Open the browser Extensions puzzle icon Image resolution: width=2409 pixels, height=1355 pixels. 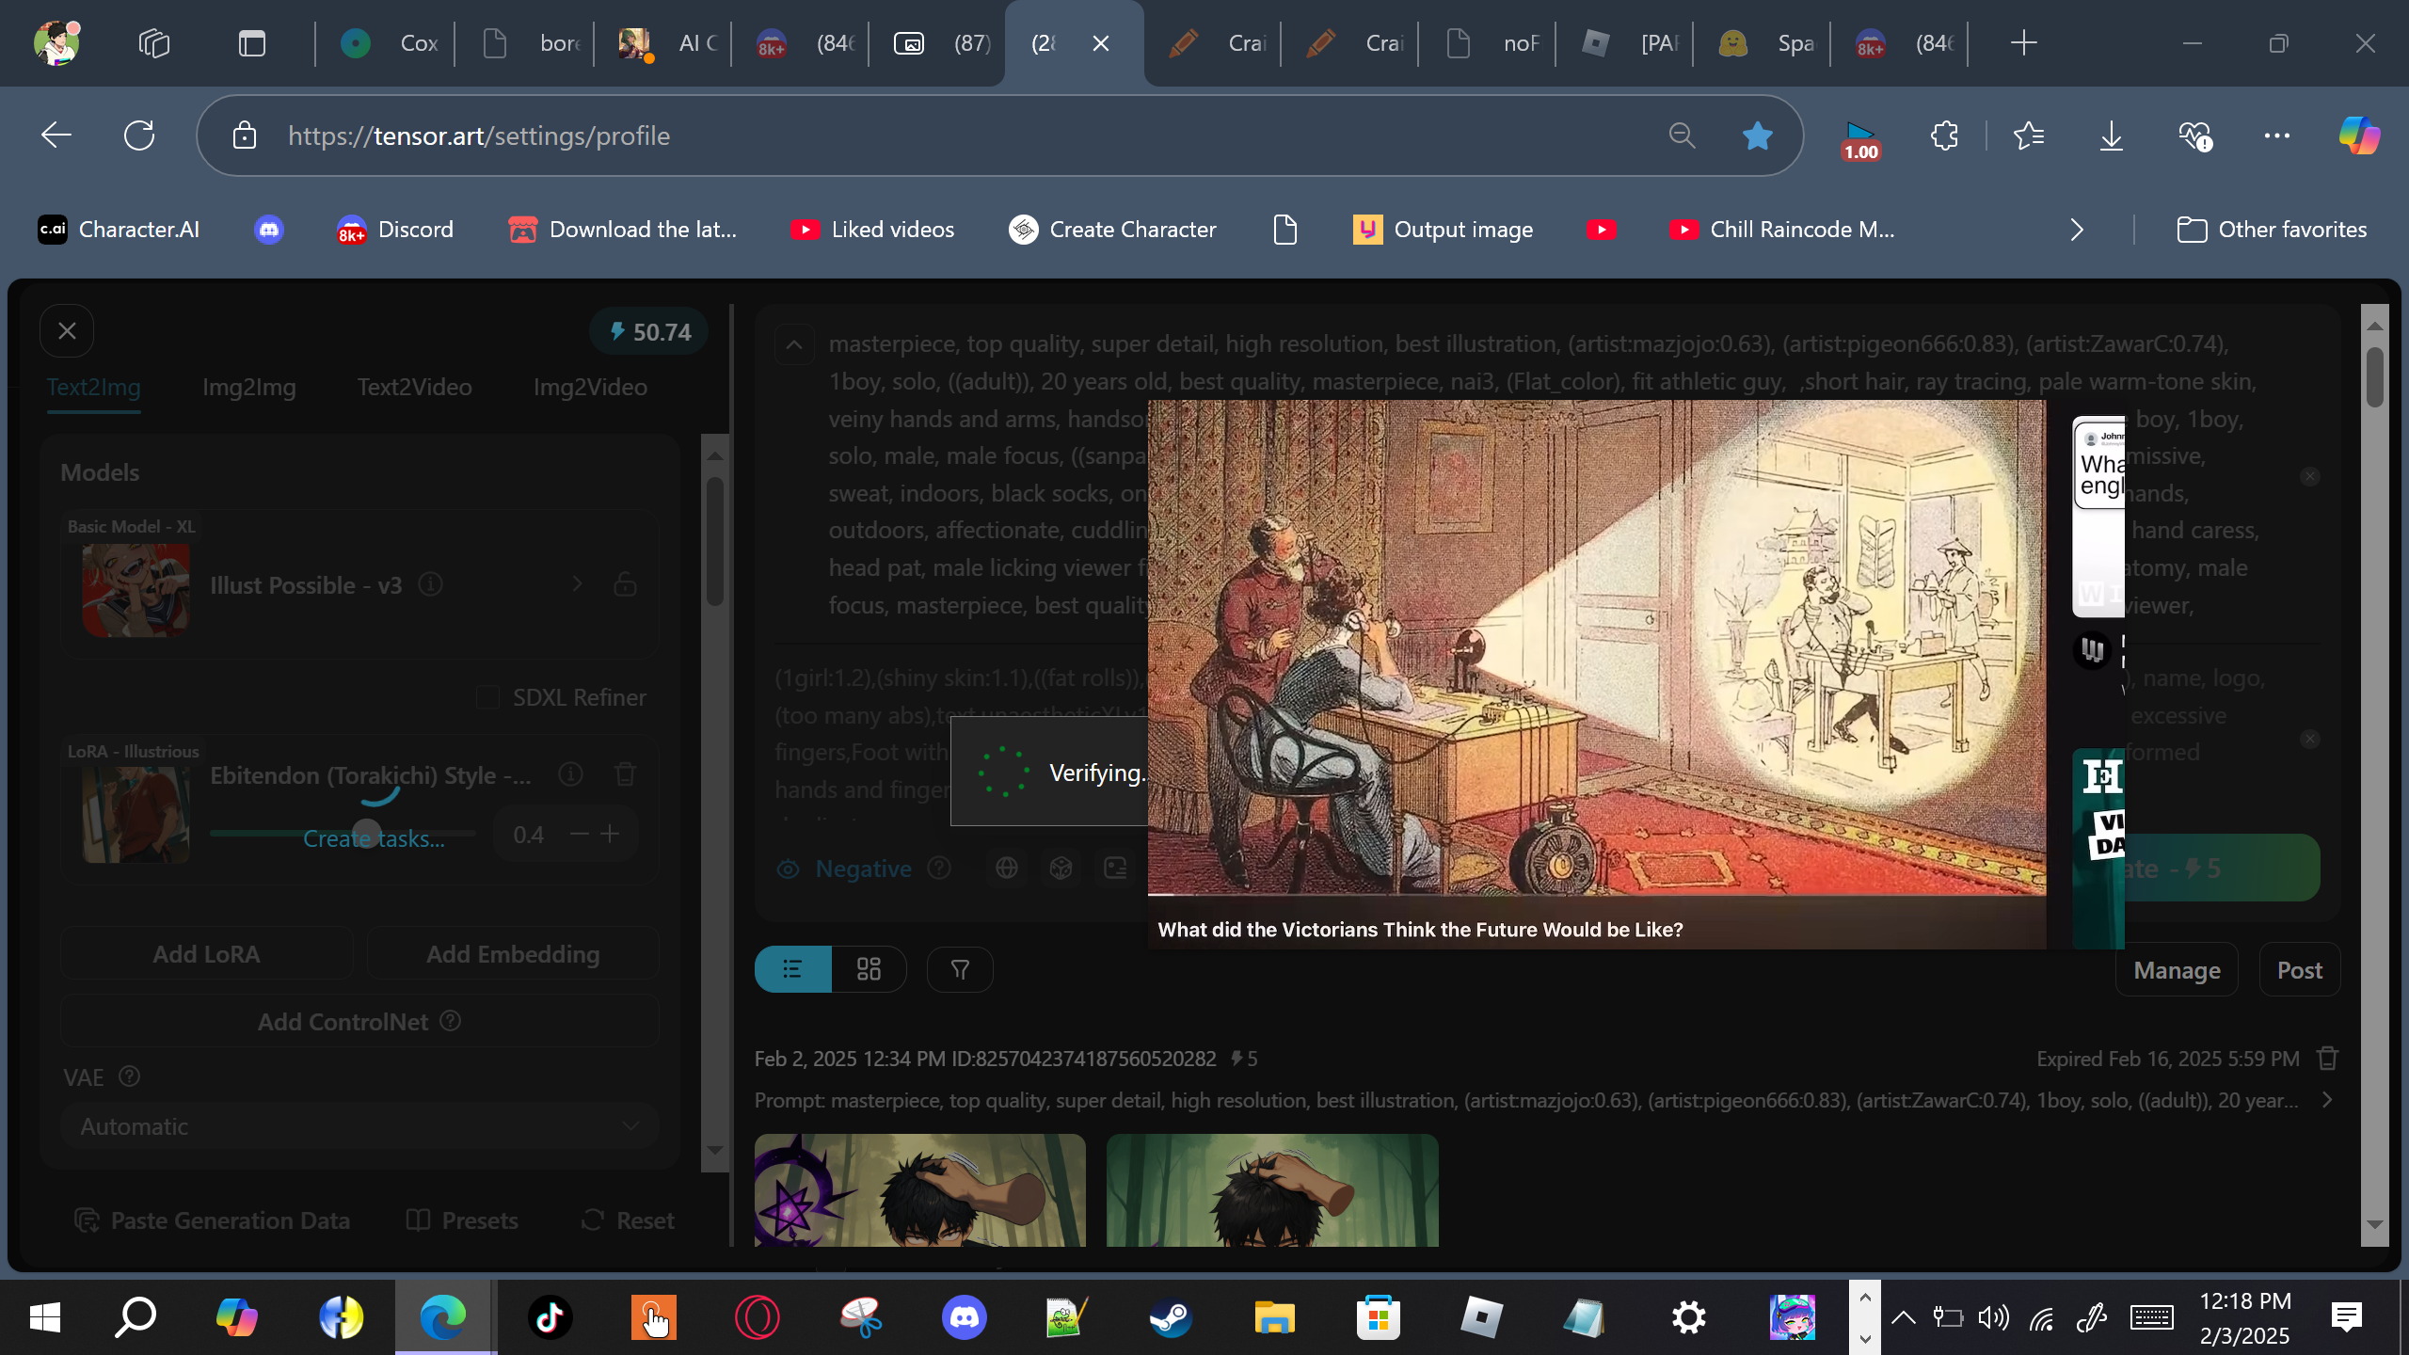tap(1944, 135)
